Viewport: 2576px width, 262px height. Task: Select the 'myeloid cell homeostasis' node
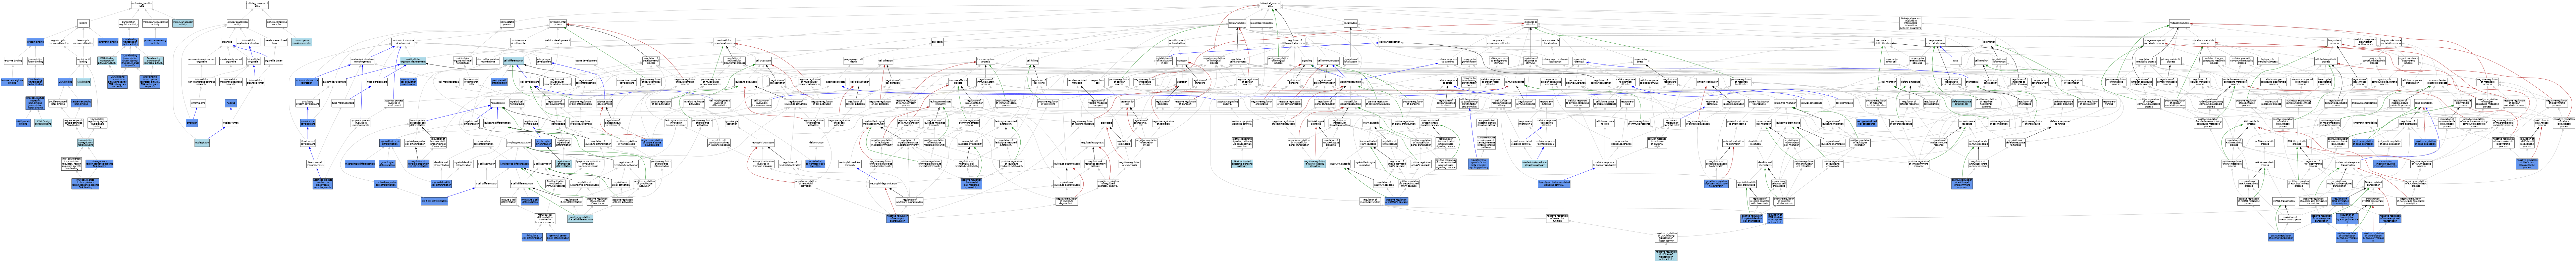517,103
